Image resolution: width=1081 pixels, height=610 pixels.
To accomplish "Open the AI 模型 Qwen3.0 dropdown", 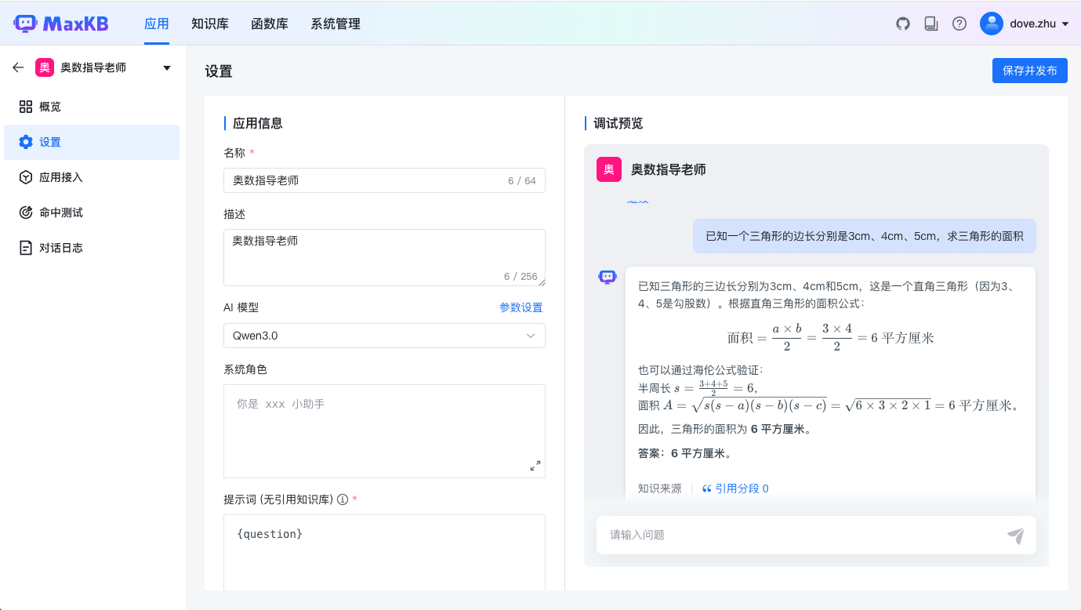I will pyautogui.click(x=384, y=336).
